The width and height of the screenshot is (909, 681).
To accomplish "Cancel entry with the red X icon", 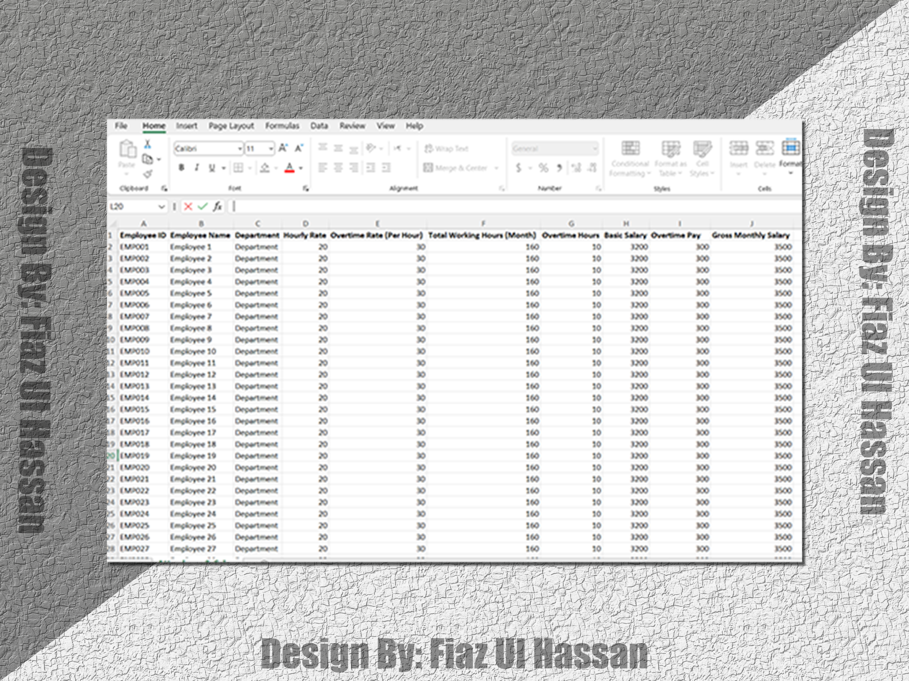I will coord(188,206).
